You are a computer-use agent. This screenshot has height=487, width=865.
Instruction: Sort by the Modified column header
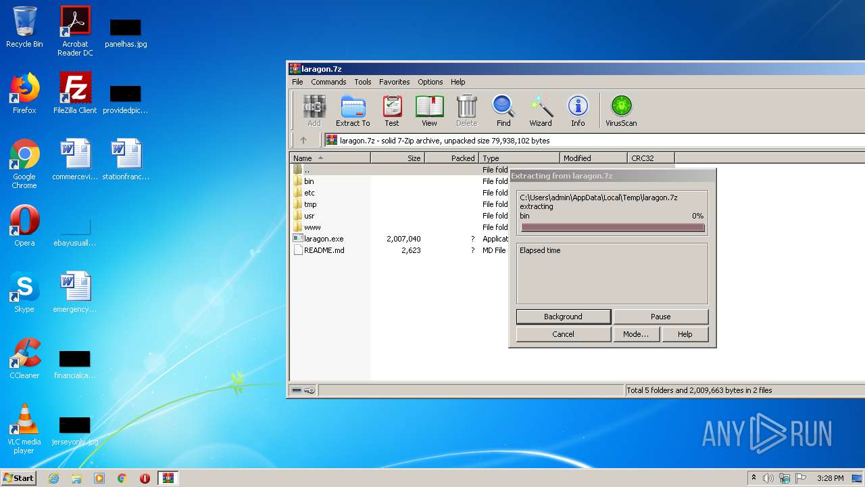(x=593, y=158)
